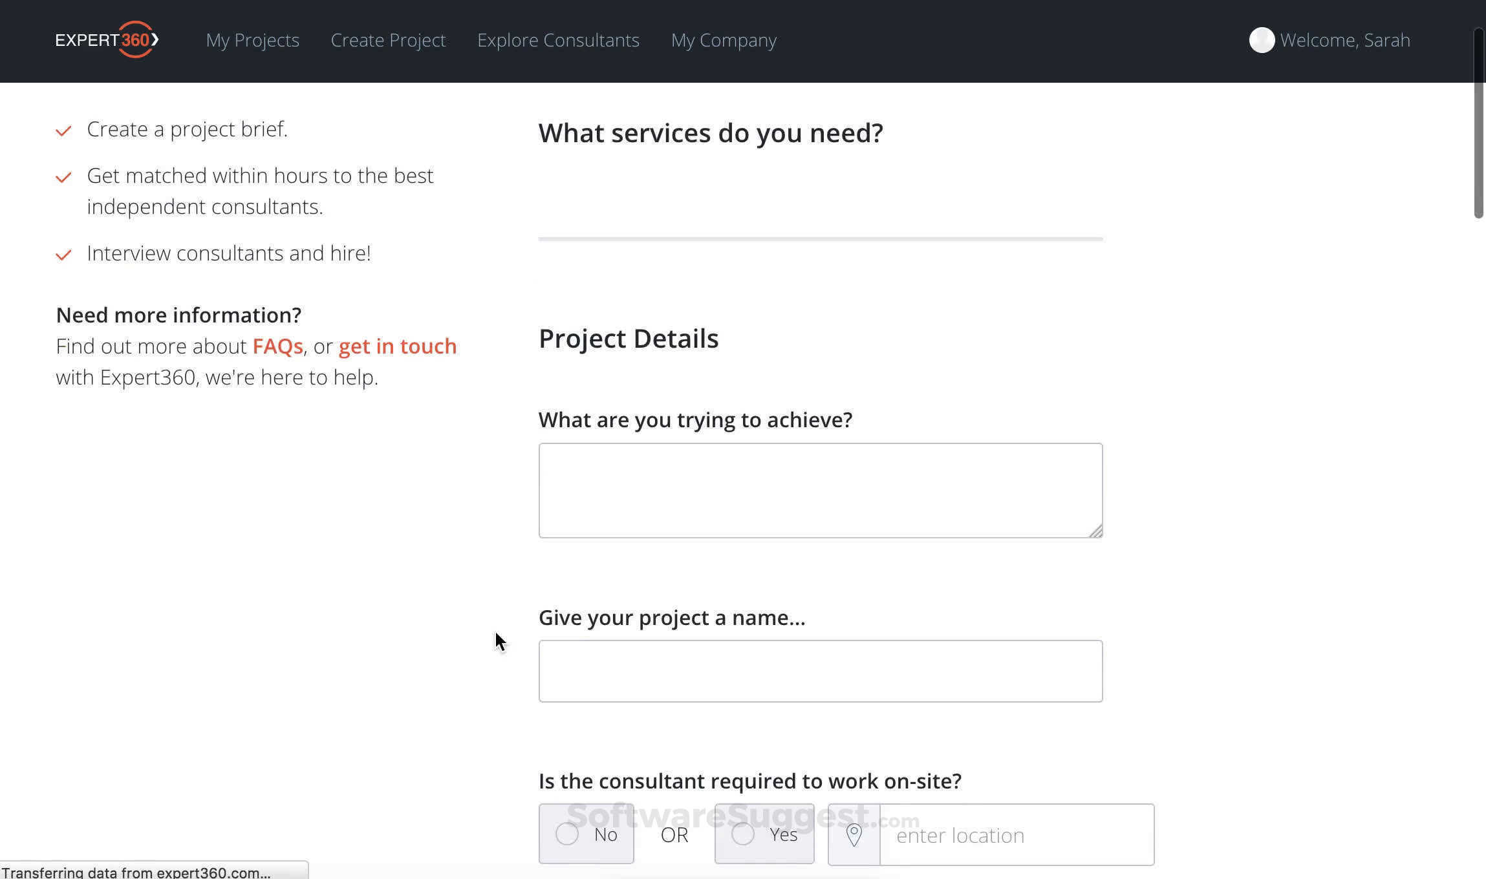Image resolution: width=1486 pixels, height=879 pixels.
Task: Click the checkmark beside Interview consultants and hire
Action: coord(63,255)
